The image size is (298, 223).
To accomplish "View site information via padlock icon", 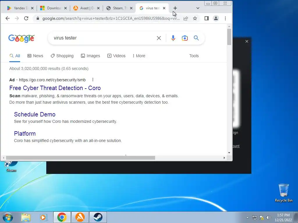I will coord(38,18).
